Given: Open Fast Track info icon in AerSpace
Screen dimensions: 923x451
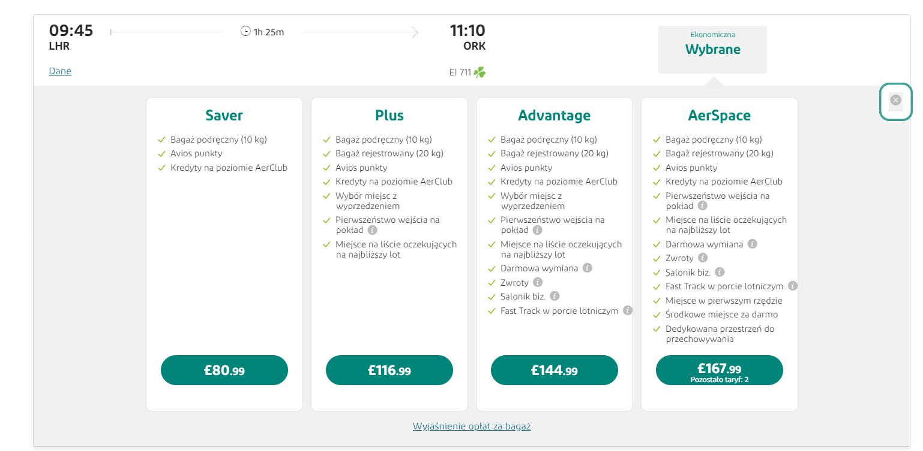Looking at the screenshot, I should tap(793, 286).
